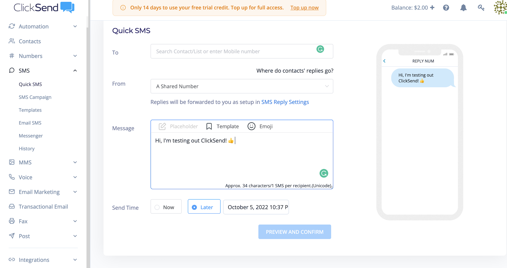
Task: Click the ClickSend logo
Action: [x=44, y=7]
